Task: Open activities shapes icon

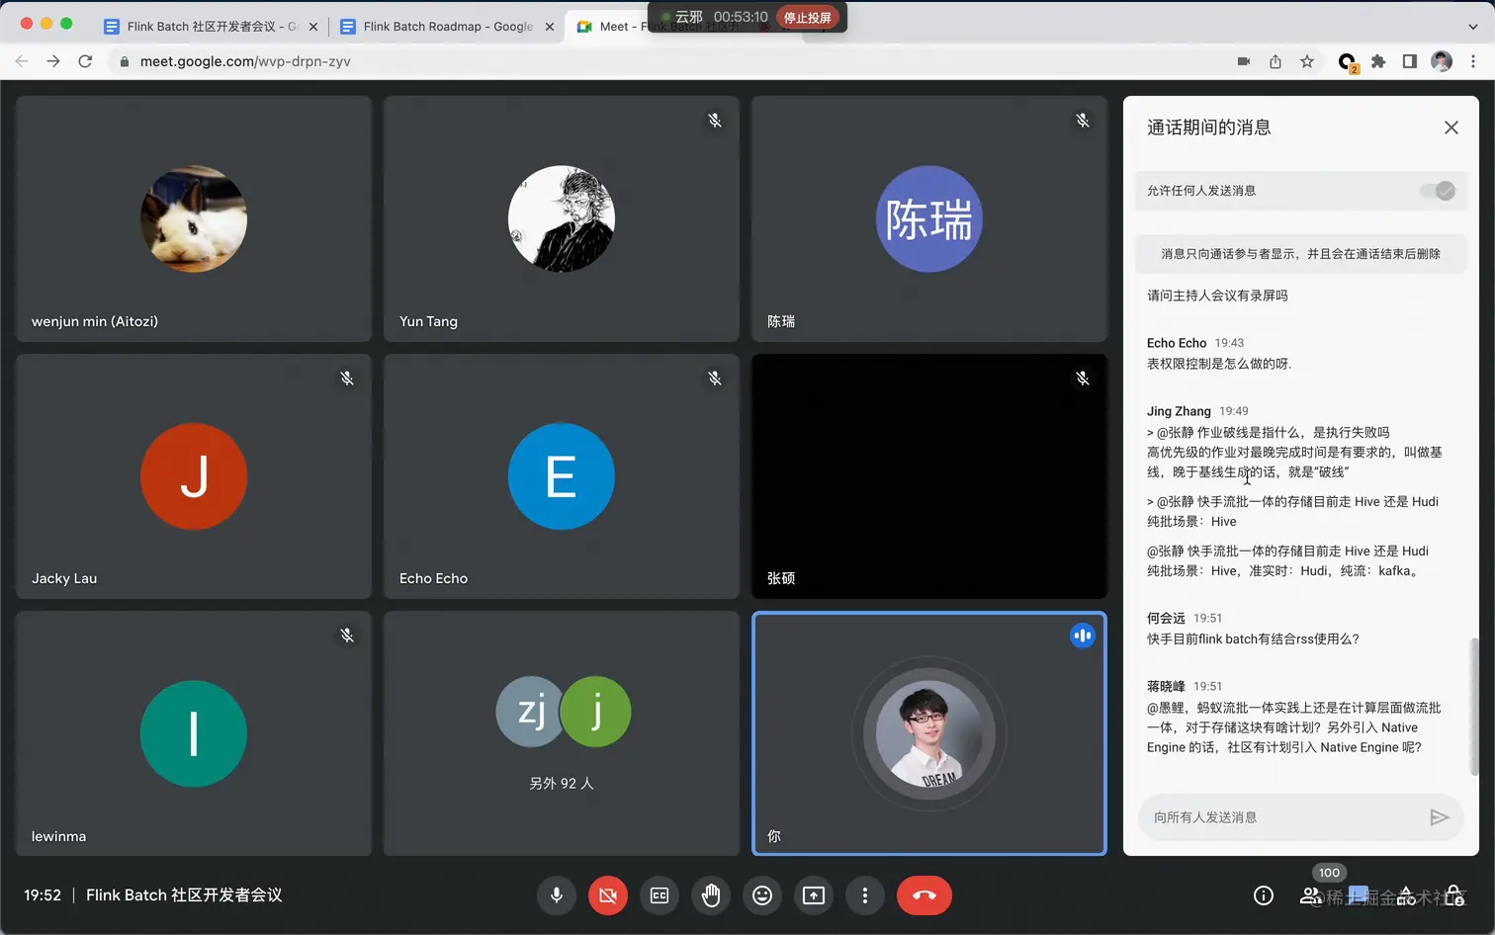Action: [1406, 895]
